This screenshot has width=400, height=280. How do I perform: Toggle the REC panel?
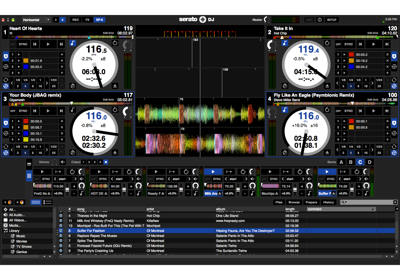point(76,20)
